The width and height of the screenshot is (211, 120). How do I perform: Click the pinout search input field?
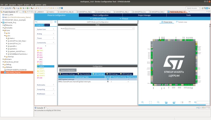(203, 103)
